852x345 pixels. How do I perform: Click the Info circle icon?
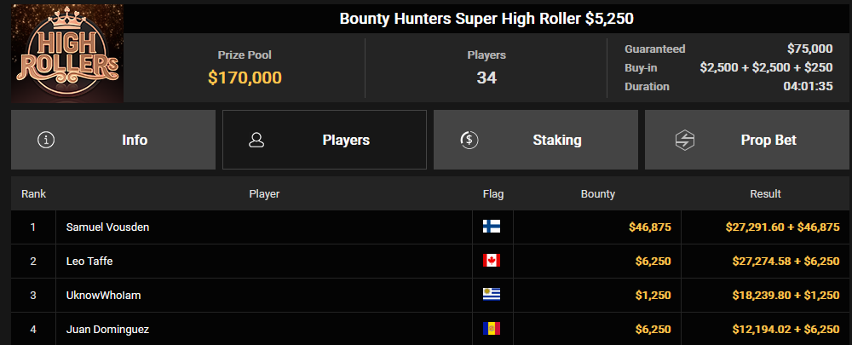click(46, 141)
